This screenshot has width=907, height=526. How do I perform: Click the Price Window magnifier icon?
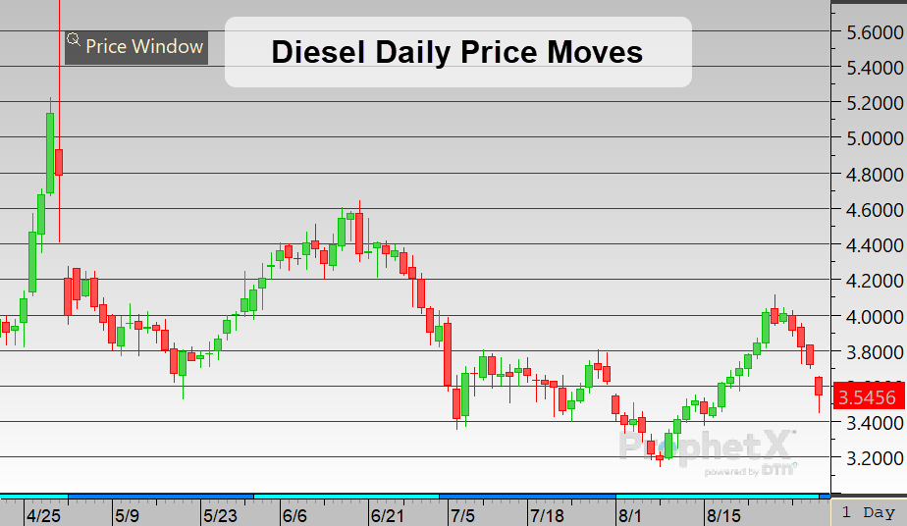(x=73, y=40)
